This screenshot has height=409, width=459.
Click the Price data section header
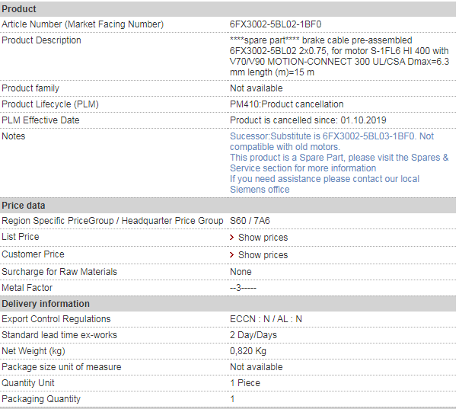(228, 206)
